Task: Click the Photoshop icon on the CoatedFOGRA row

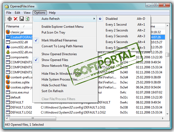Action: pyautogui.click(x=8, y=37)
